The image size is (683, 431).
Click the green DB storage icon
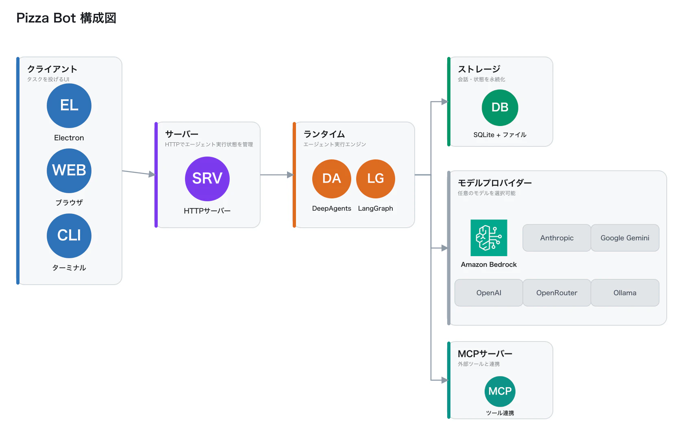[500, 108]
